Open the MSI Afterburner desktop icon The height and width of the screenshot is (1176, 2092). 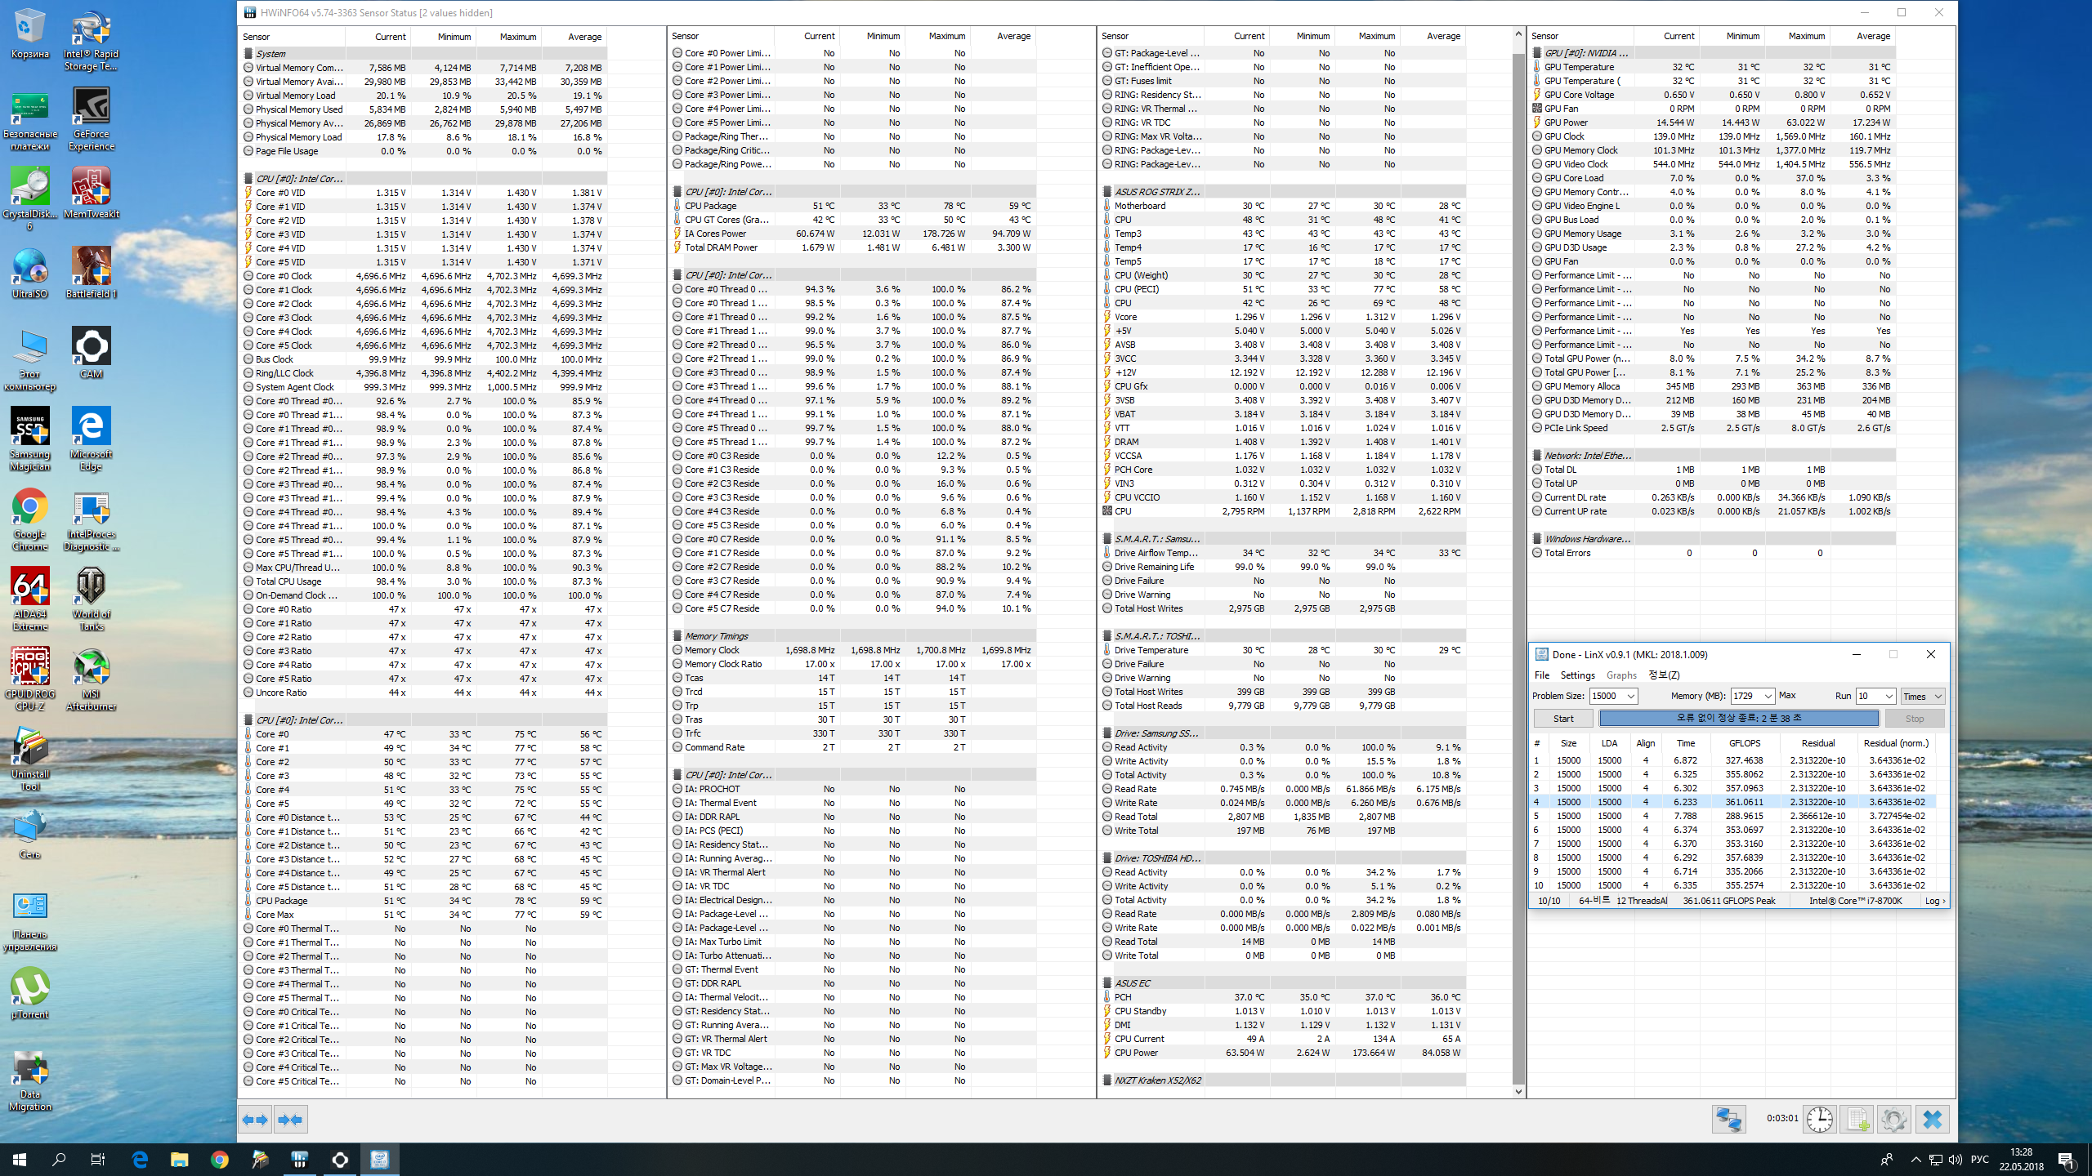click(92, 679)
